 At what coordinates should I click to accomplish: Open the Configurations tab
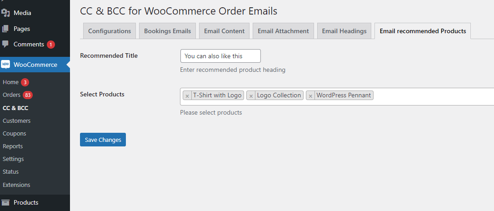pyautogui.click(x=110, y=31)
